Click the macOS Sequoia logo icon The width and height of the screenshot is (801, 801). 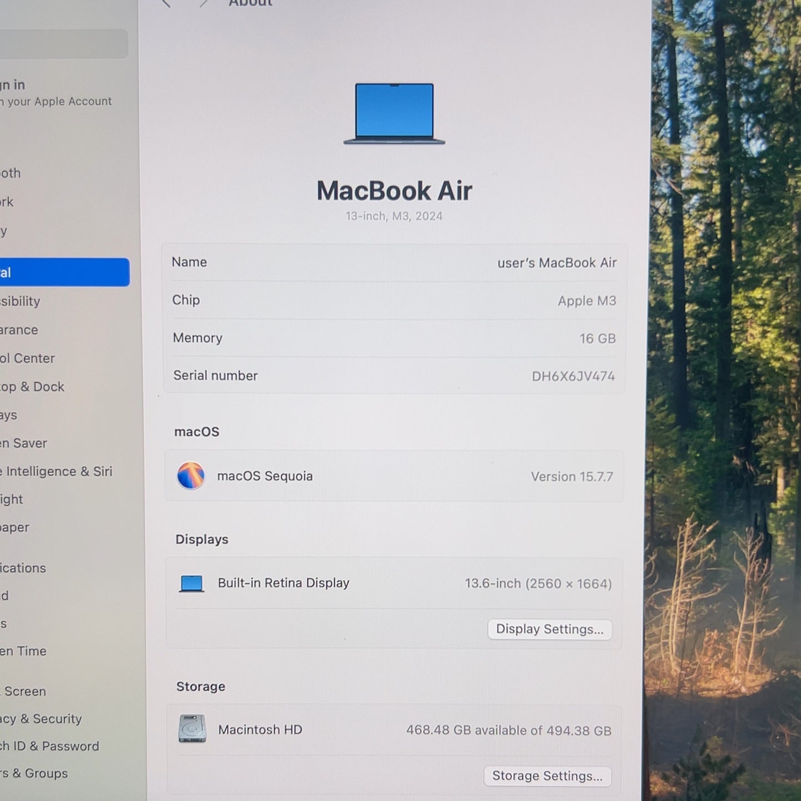(191, 476)
